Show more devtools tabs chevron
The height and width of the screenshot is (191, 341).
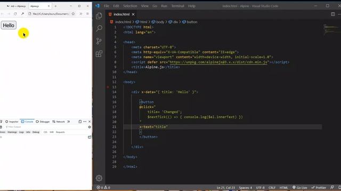(x=69, y=121)
